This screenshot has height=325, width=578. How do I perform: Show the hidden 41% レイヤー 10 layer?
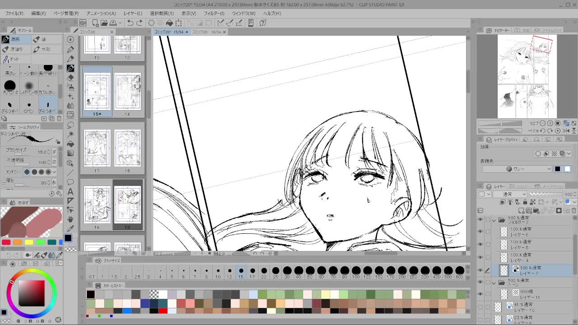(x=480, y=307)
